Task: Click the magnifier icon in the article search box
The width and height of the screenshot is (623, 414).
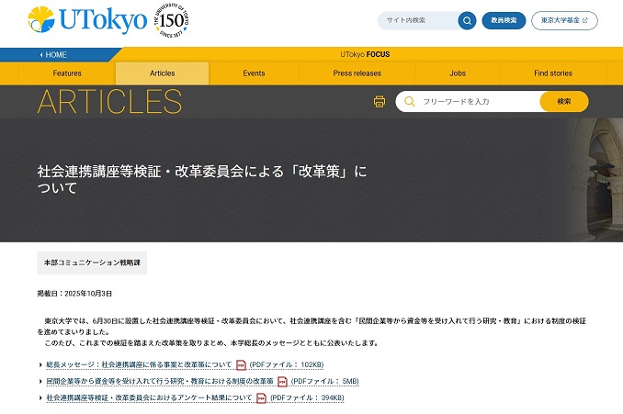Action: click(409, 101)
